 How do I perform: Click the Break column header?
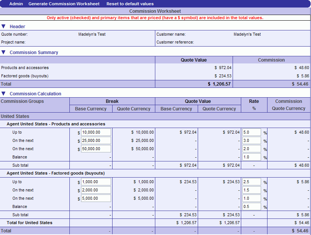coord(112,101)
